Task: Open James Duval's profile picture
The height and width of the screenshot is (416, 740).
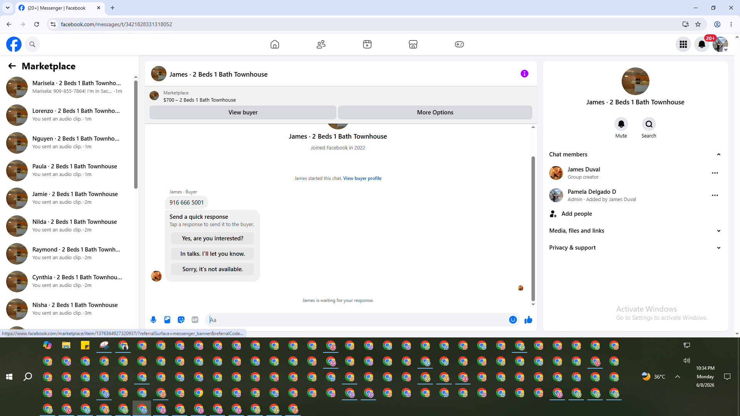Action: click(x=556, y=173)
